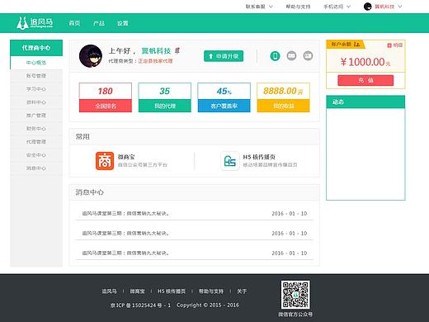Image resolution: width=429 pixels, height=322 pixels.
Task: Click the 代理商中心 sidebar header
Action: click(x=36, y=48)
